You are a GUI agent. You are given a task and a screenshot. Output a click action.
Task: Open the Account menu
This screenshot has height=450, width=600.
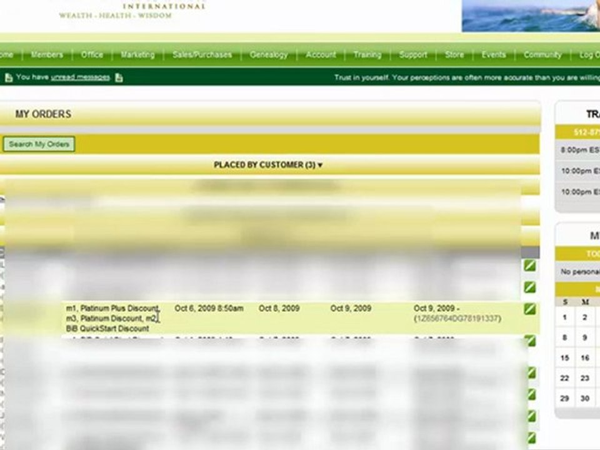pyautogui.click(x=321, y=55)
